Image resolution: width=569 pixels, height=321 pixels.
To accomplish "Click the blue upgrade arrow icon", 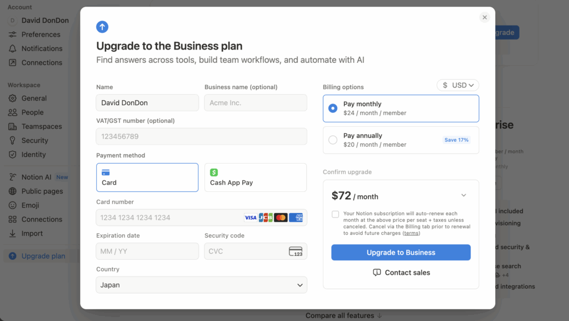I will tap(102, 27).
